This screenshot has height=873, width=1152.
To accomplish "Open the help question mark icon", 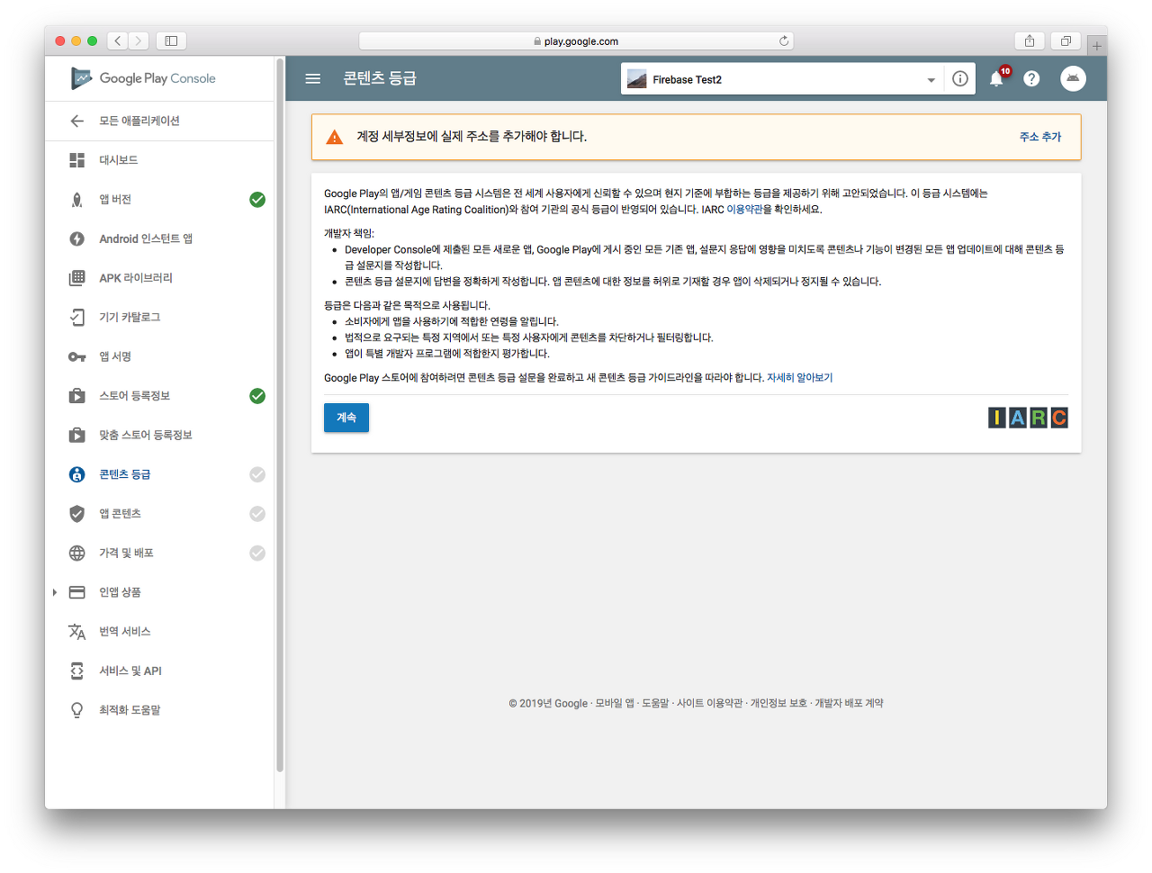I will pos(1031,79).
